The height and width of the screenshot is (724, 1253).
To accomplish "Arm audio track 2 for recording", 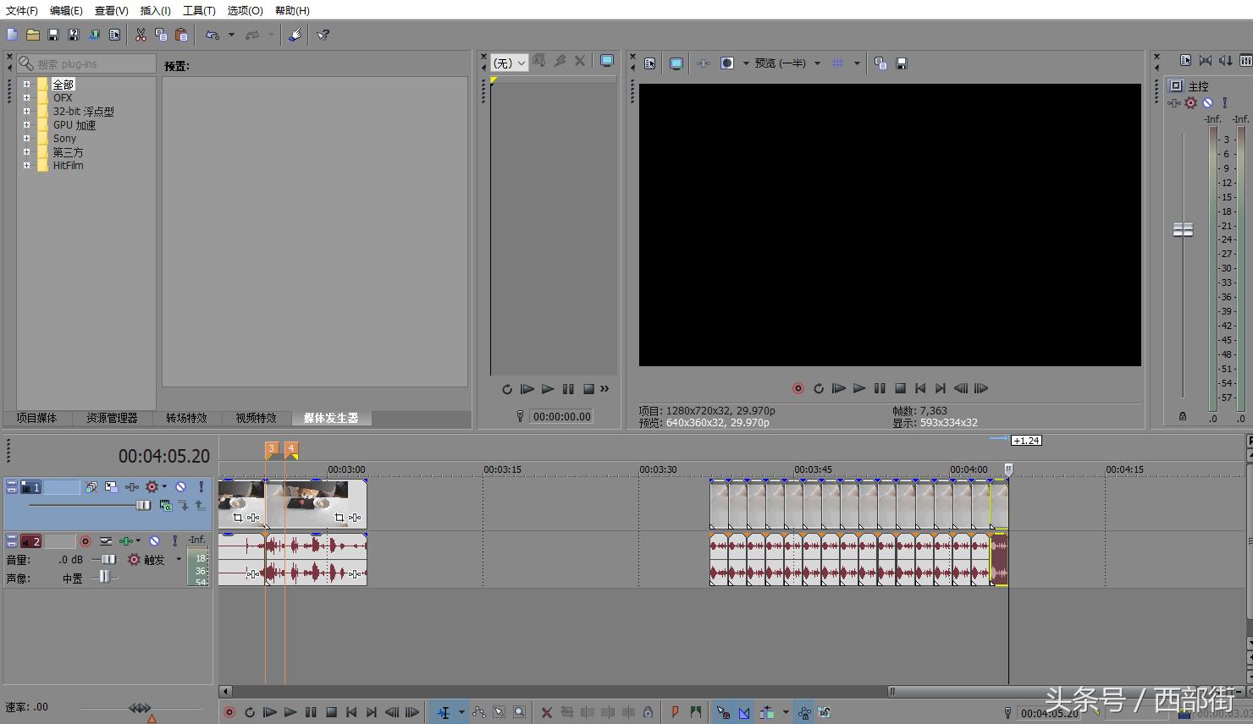I will (x=85, y=541).
